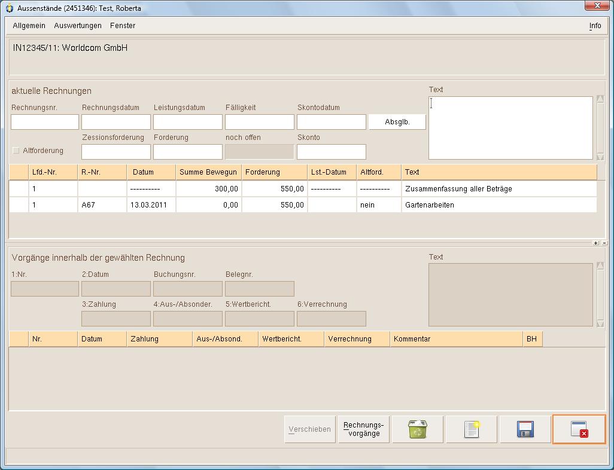Click the Rechnungsnr. input field
Image resolution: width=614 pixels, height=470 pixels.
45,122
